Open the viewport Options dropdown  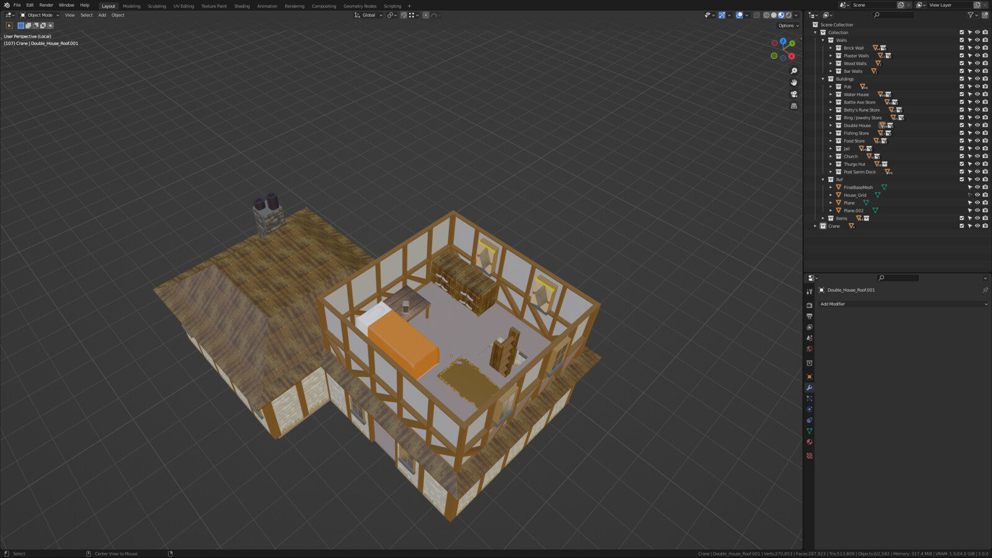tap(789, 25)
